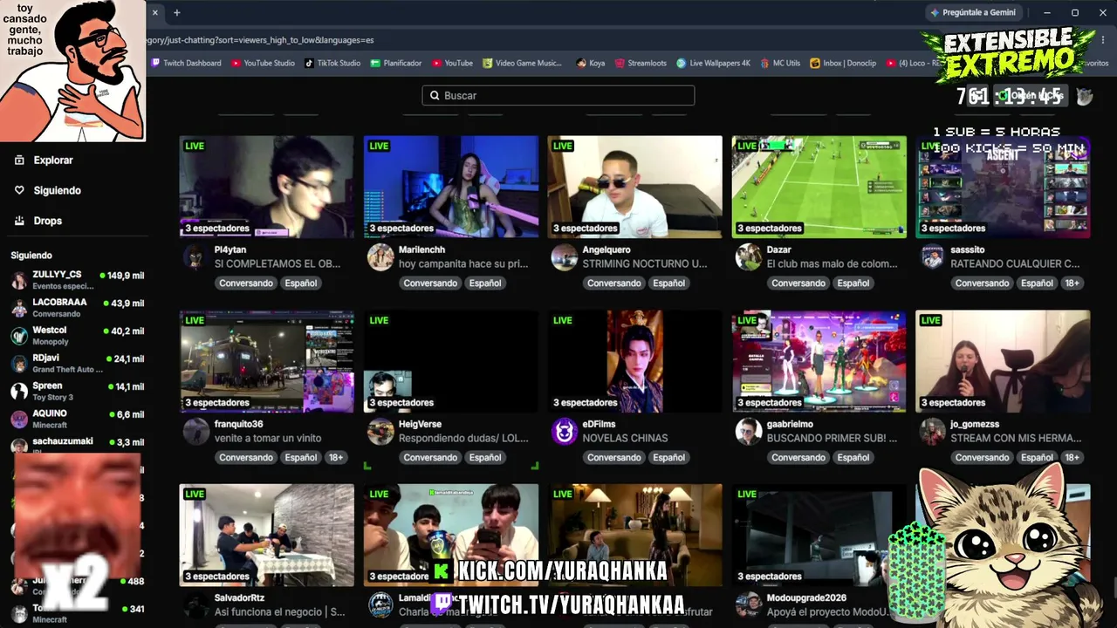Open the YouTube Studio bookmark
This screenshot has height=628, width=1117.
(x=263, y=63)
